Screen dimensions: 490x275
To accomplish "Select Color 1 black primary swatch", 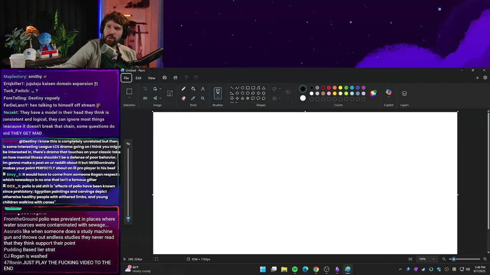I will pos(303,89).
